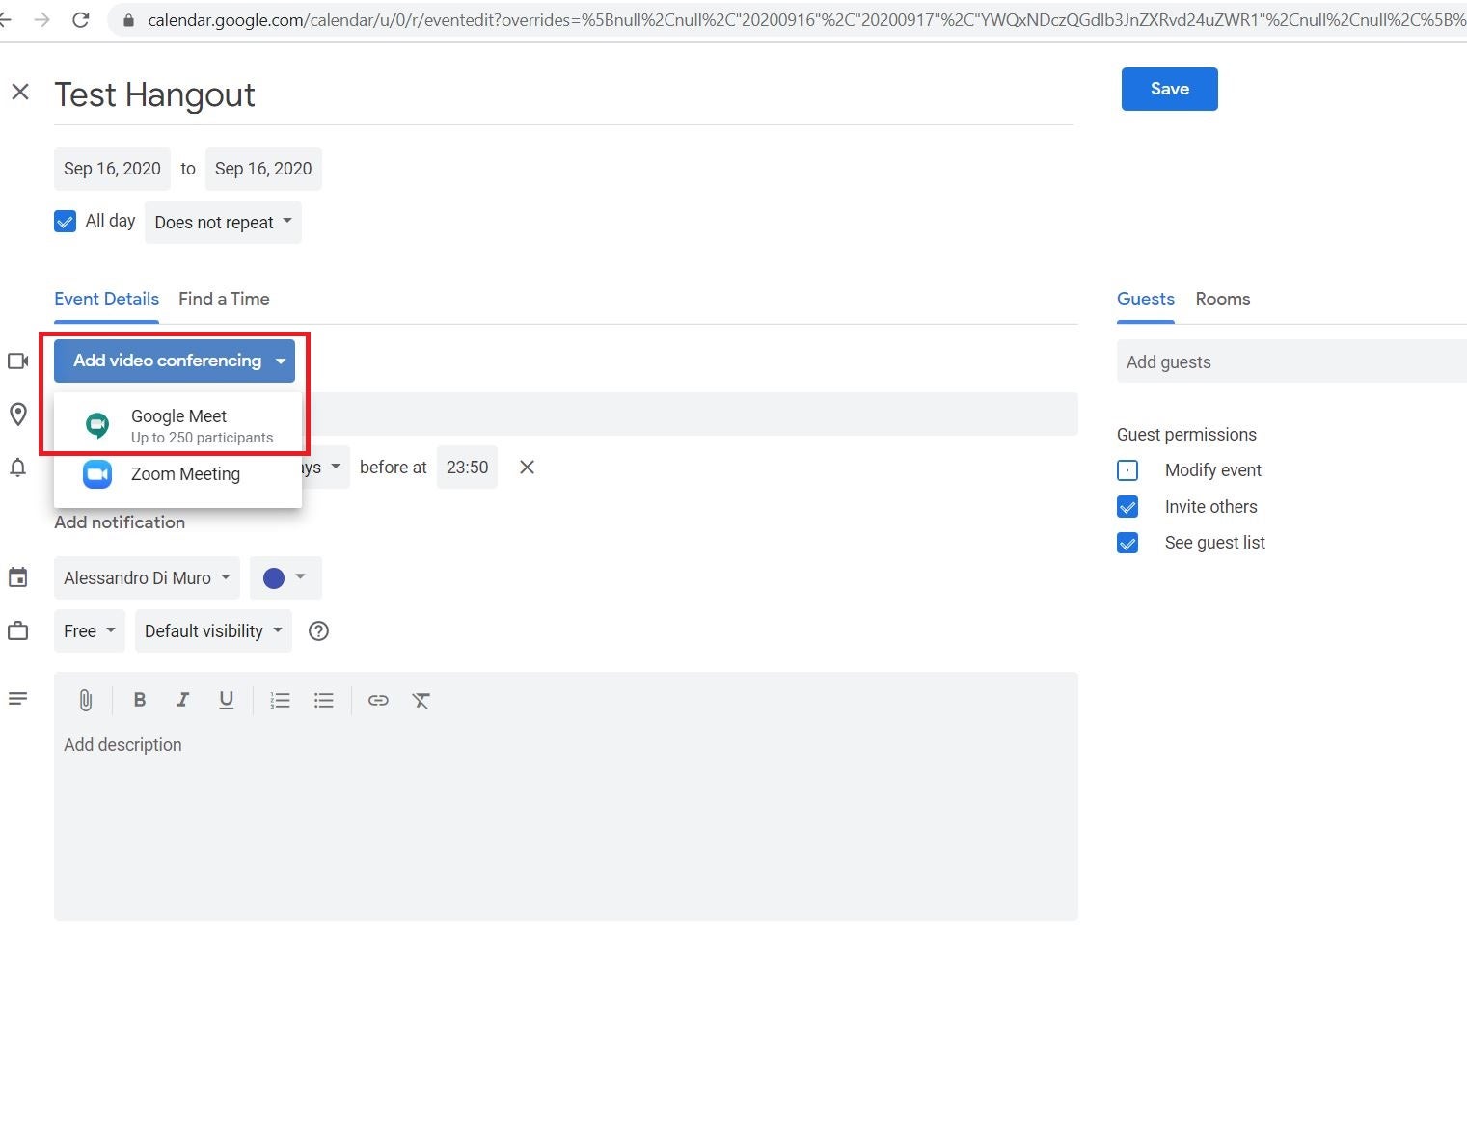Toggle italic formatting in description
This screenshot has height=1124, width=1467.
(x=182, y=700)
